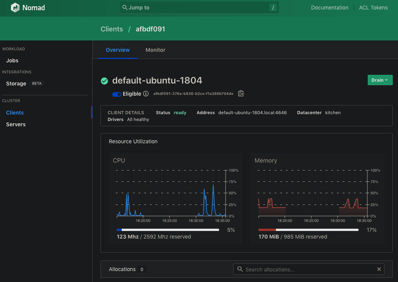Focus the Jump to search field
Viewport: 398px width, 282px height.
(199, 7)
